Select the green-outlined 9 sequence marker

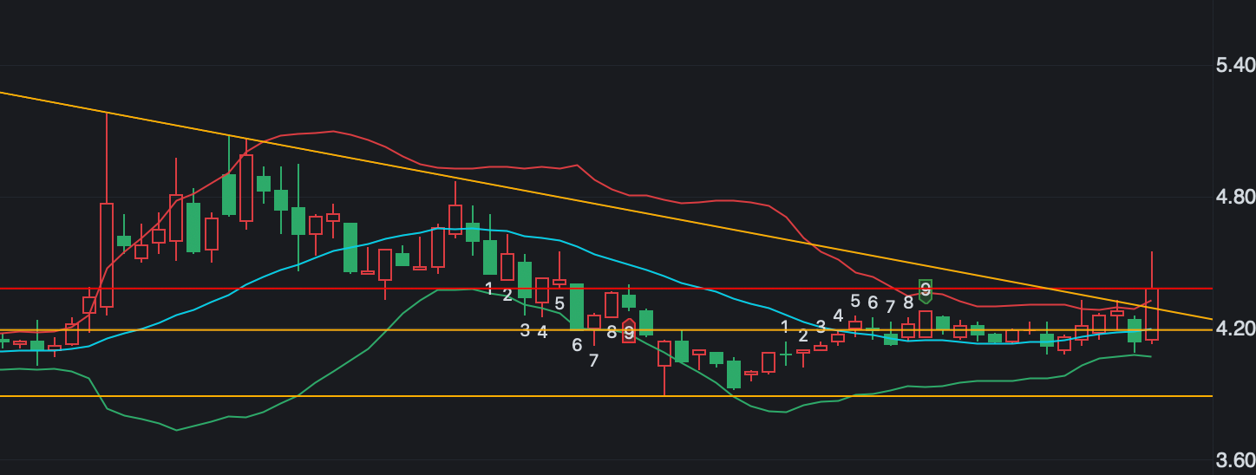926,290
